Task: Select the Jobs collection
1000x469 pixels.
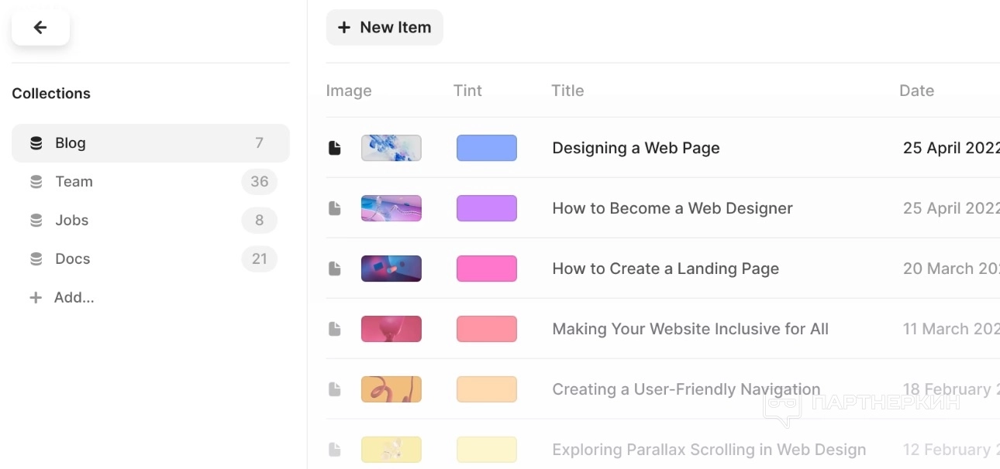Action: [x=72, y=221]
